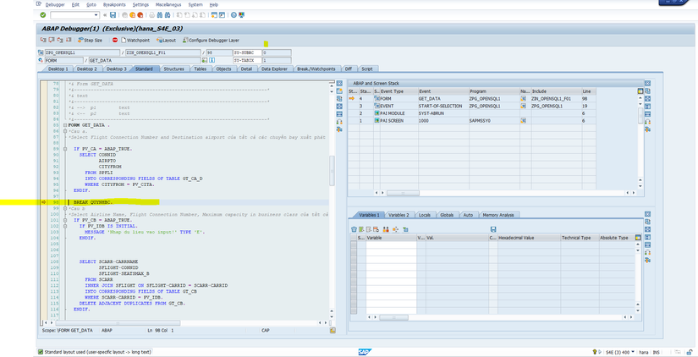Collapse the IF PV_CA code block
This screenshot has width=698, height=357.
[64, 148]
